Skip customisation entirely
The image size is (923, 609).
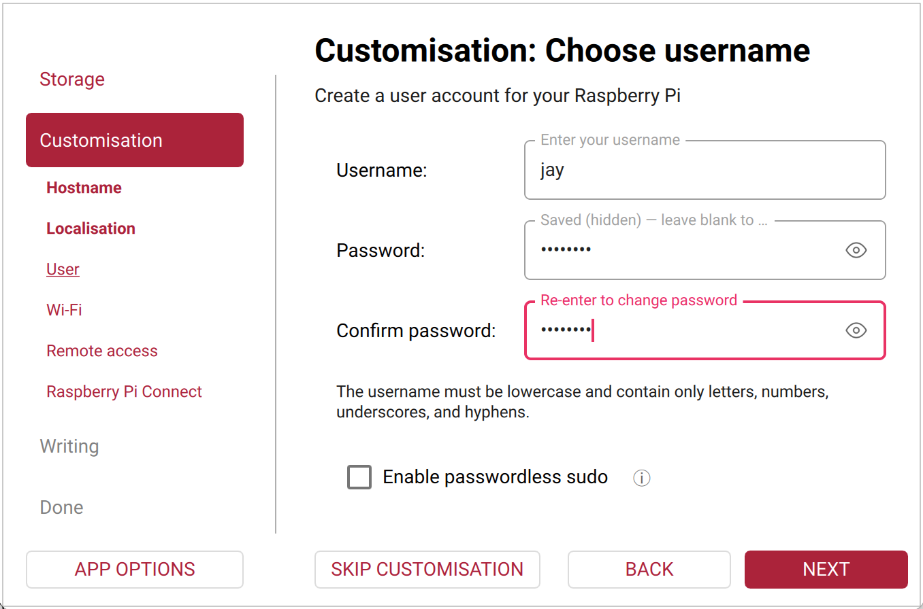coord(427,570)
